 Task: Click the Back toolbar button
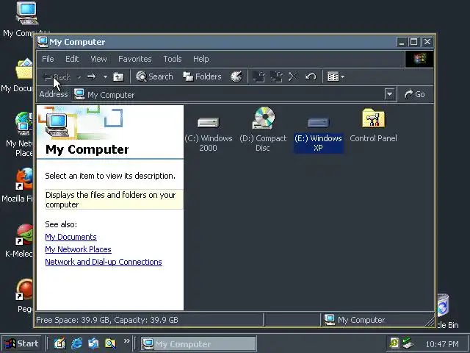tap(57, 77)
